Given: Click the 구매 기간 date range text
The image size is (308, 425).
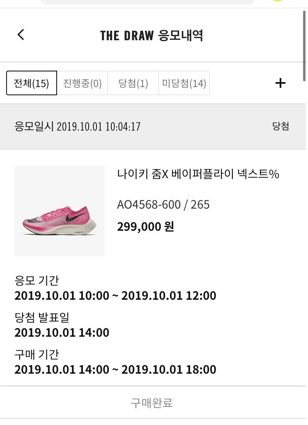Looking at the screenshot, I should (115, 370).
